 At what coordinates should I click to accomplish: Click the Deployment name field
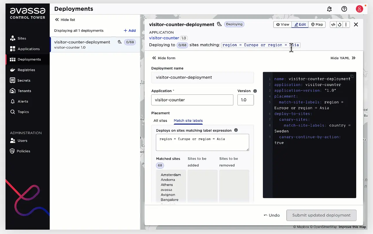tap(202, 77)
